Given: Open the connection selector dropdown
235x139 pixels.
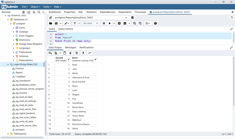Looking at the screenshot, I should click(x=126, y=18).
